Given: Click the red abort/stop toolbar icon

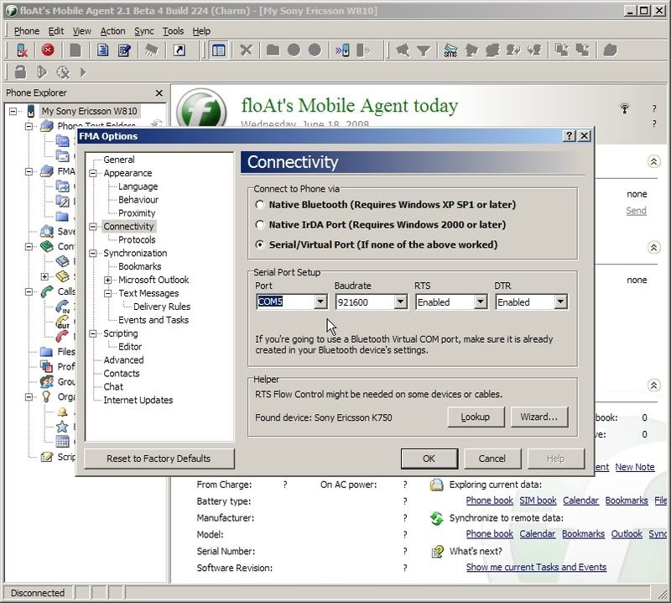Looking at the screenshot, I should pos(48,50).
